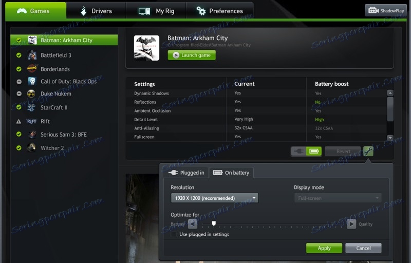Select Duke Nukem in games list
The width and height of the screenshot is (411, 263).
click(64, 94)
